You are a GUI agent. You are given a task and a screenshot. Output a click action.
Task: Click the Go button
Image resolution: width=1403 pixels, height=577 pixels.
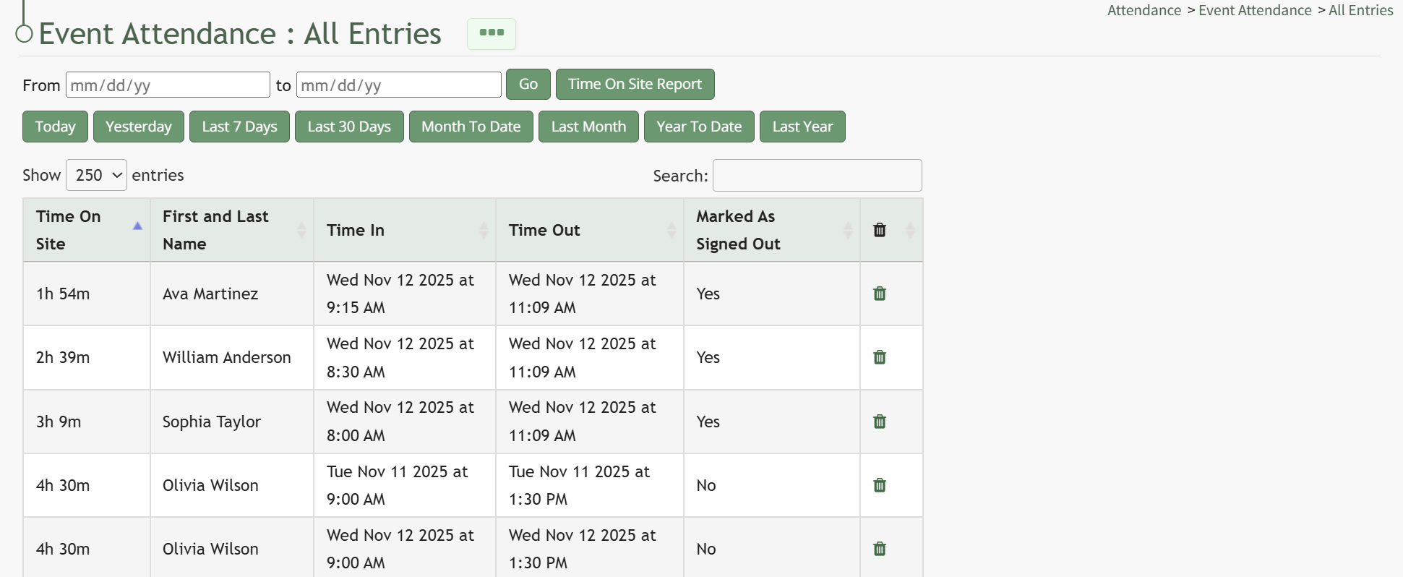pos(528,84)
